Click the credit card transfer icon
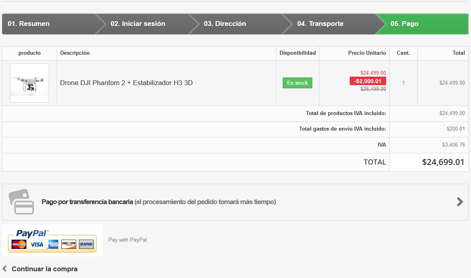The width and height of the screenshot is (471, 278). 21,202
